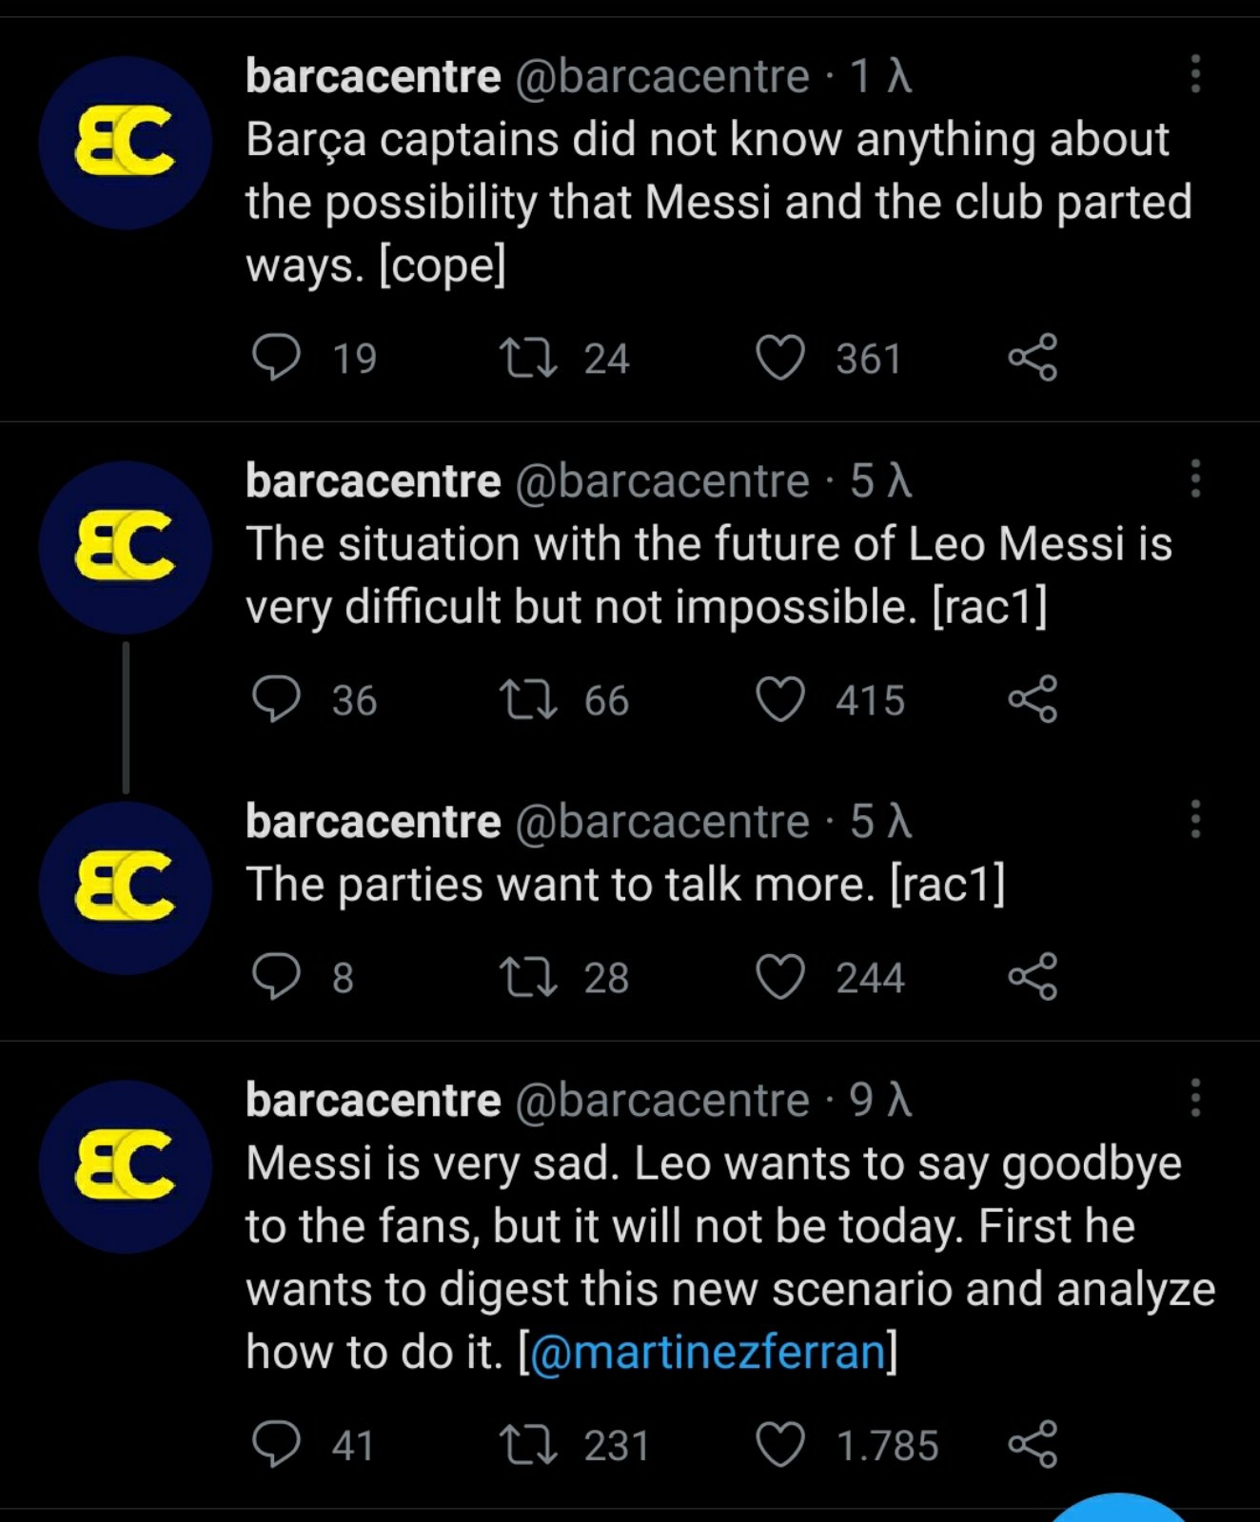The width and height of the screenshot is (1260, 1522).
Task: Reply to 'The parties want to talk more' tweet
Action: pyautogui.click(x=276, y=977)
